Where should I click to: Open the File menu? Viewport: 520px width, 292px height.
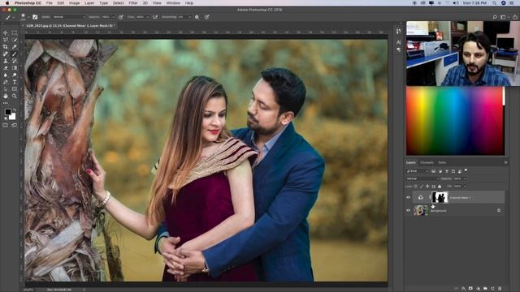click(49, 3)
